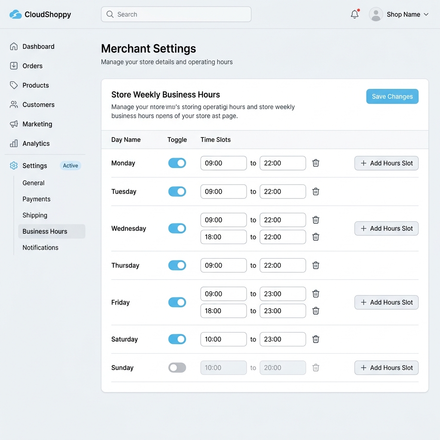
Task: Edit Friday 18:00 start time
Action: [223, 311]
